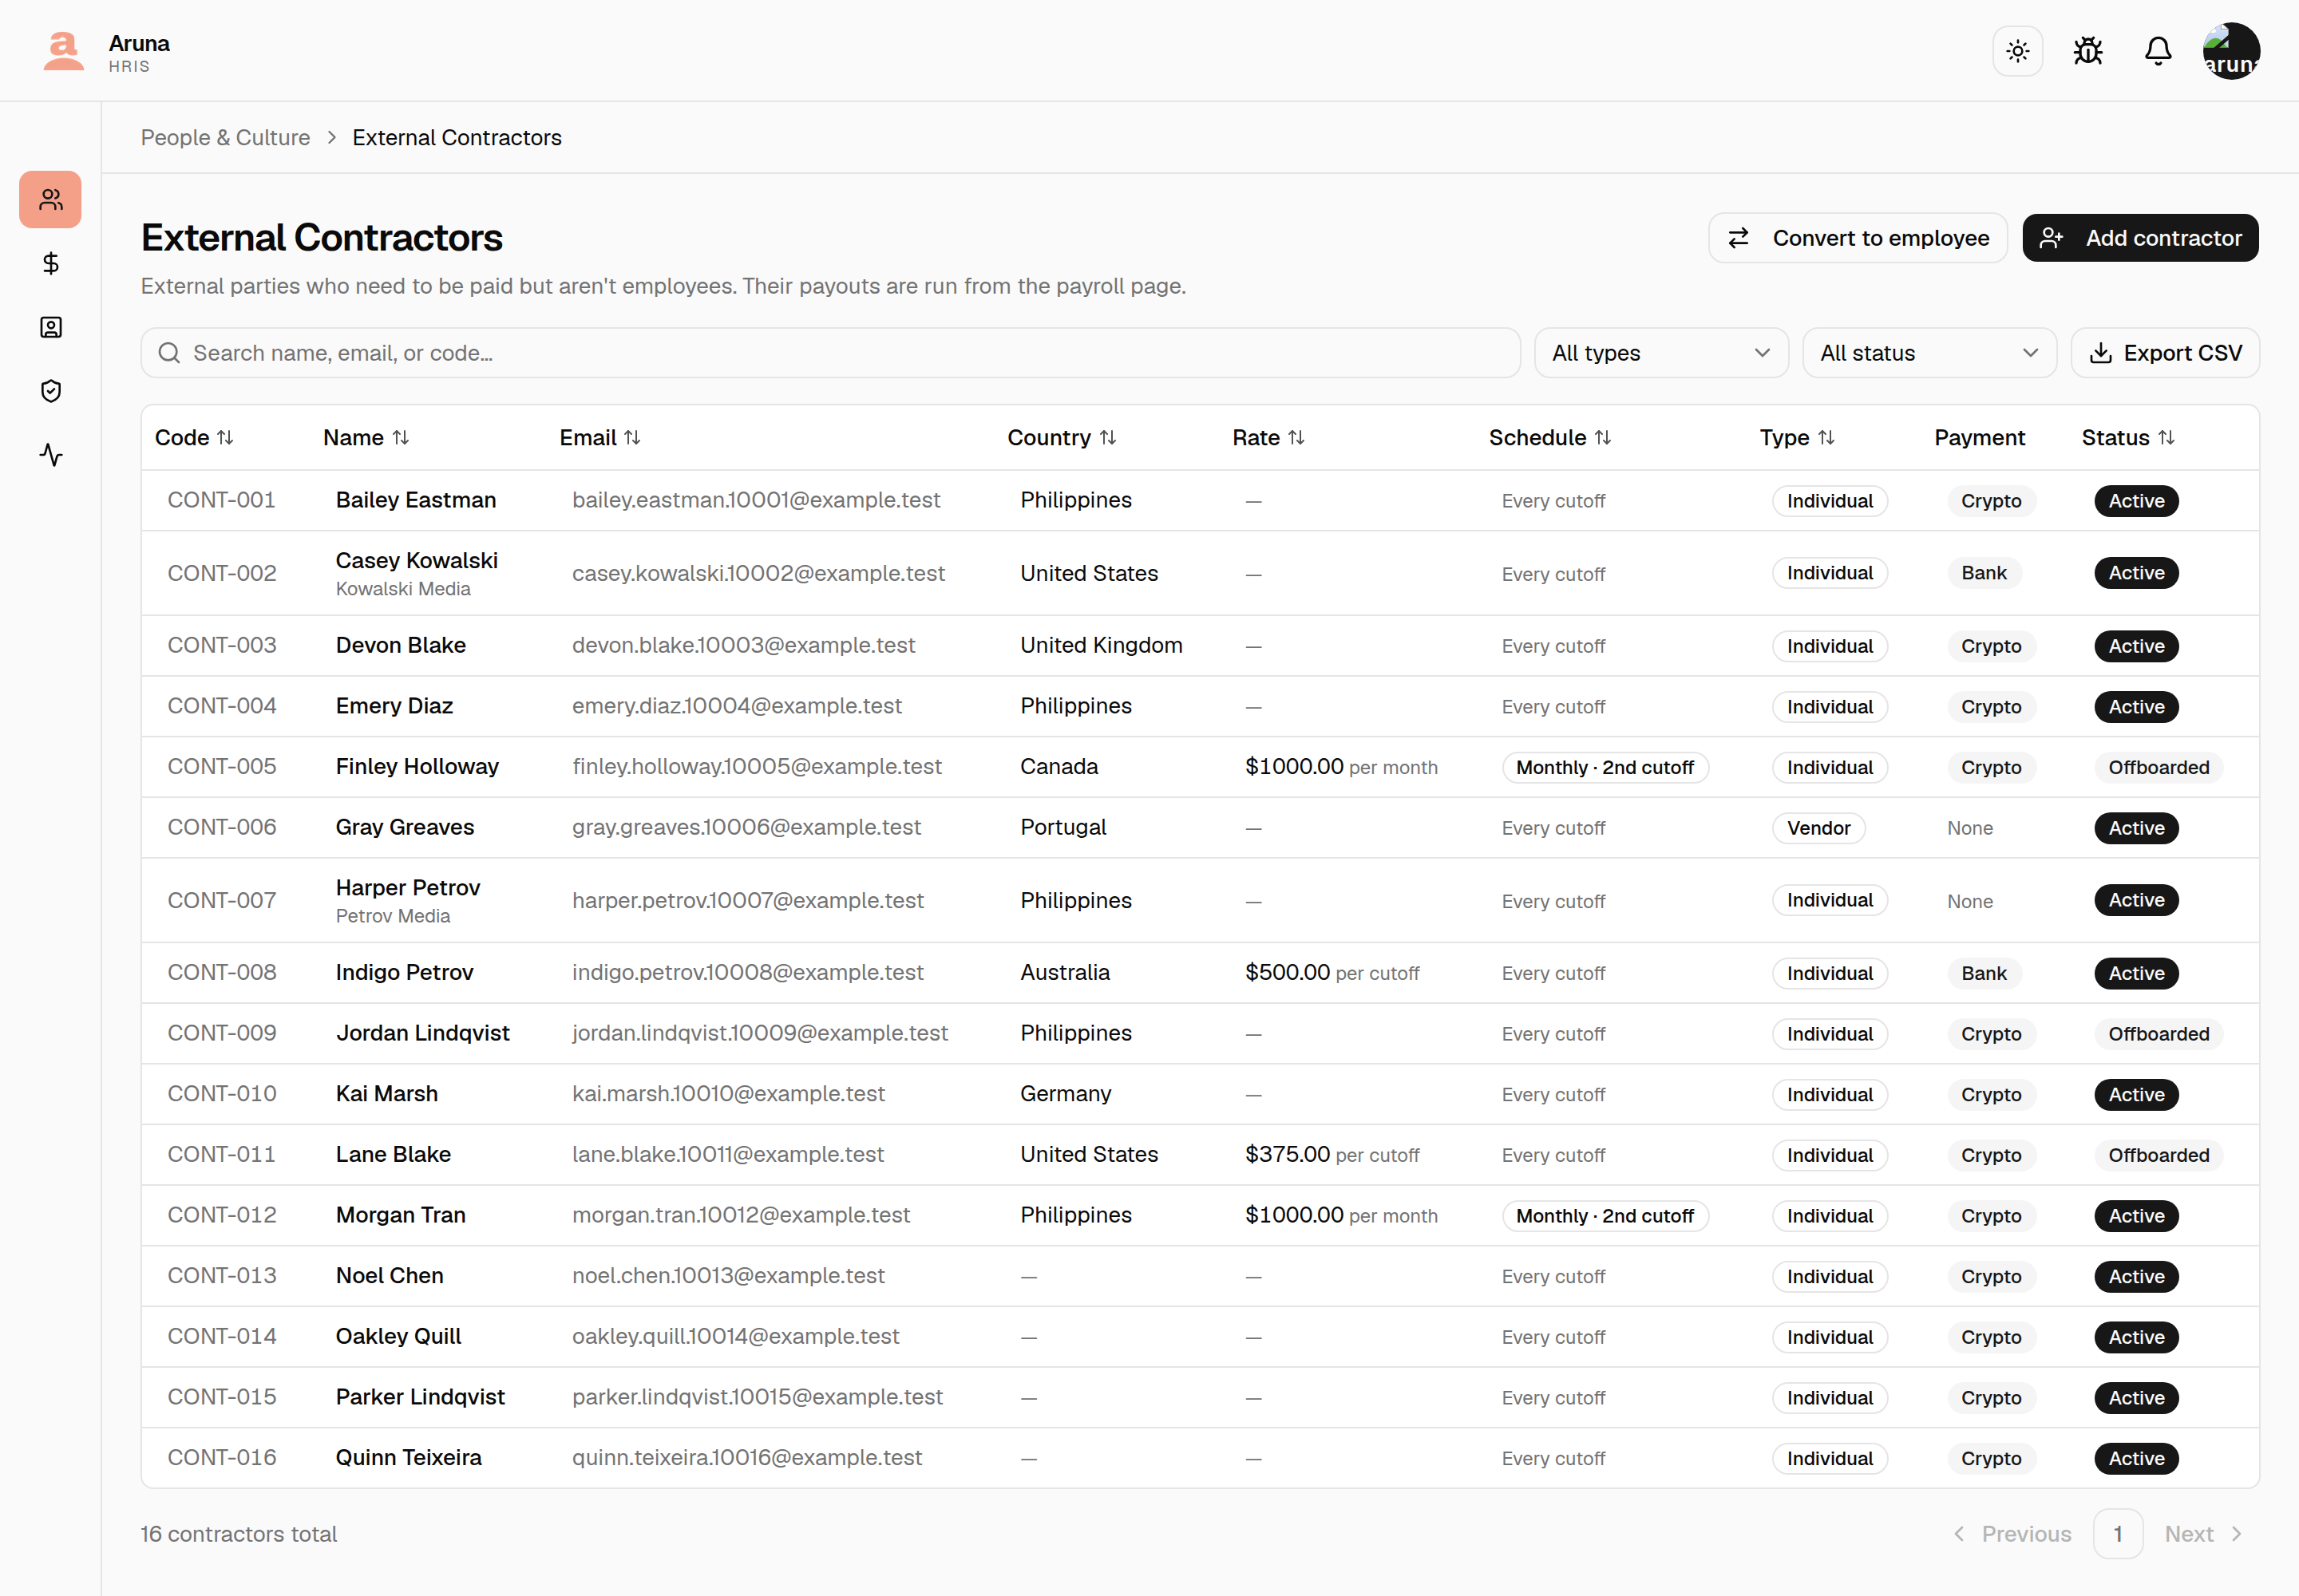2299x1596 pixels.
Task: Open the user avatar menu
Action: [x=2231, y=51]
